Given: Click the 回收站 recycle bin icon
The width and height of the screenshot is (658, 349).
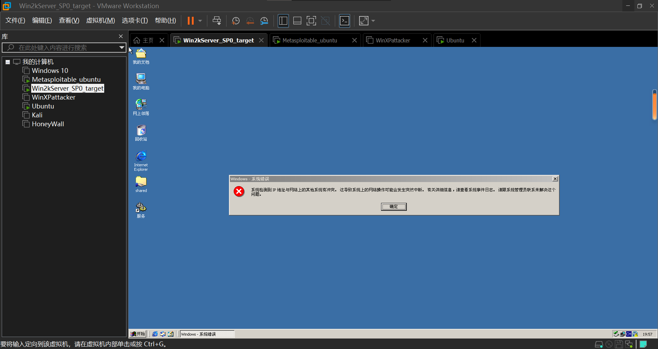Looking at the screenshot, I should pyautogui.click(x=141, y=133).
